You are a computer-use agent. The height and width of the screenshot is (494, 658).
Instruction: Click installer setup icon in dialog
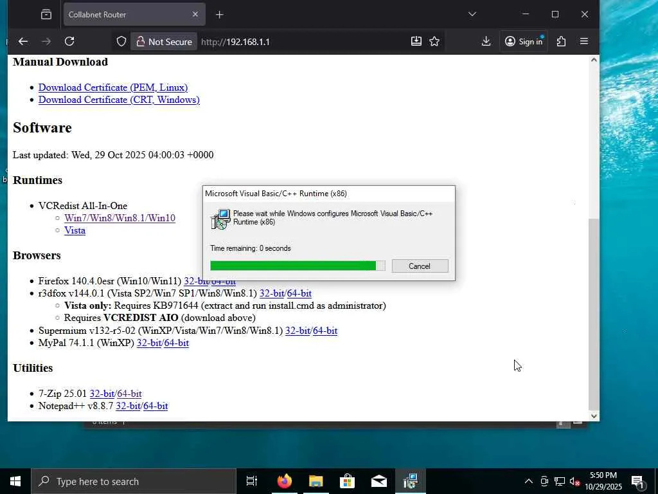click(x=221, y=219)
